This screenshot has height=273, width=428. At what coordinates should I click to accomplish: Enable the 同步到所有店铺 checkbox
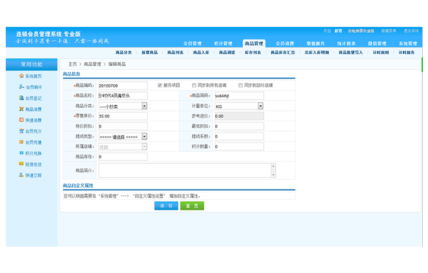pyautogui.click(x=194, y=85)
